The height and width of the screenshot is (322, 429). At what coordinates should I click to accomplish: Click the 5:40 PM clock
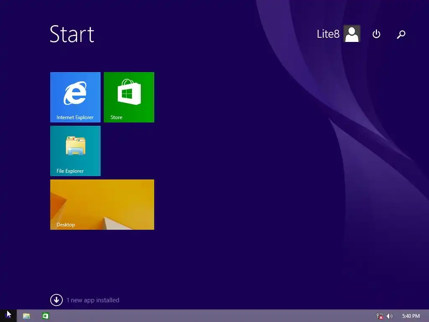(411, 316)
